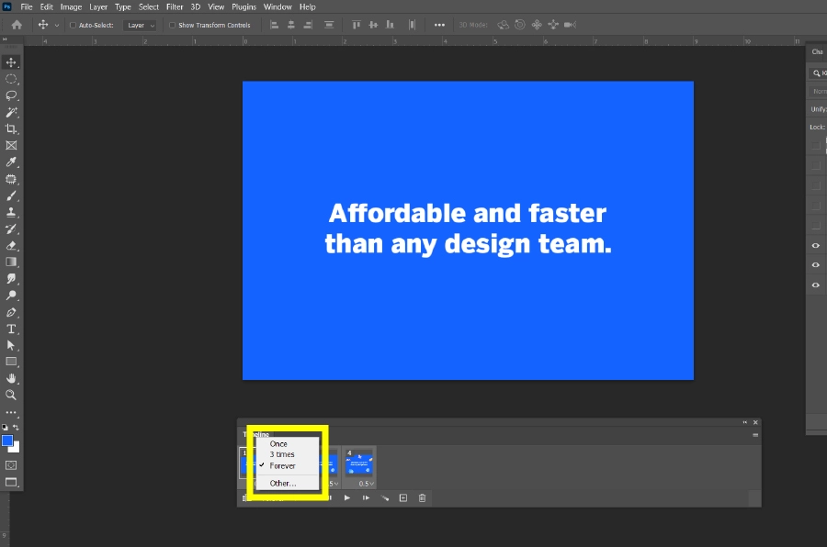Open the Filter menu
Screen dimensions: 827x547
click(175, 6)
